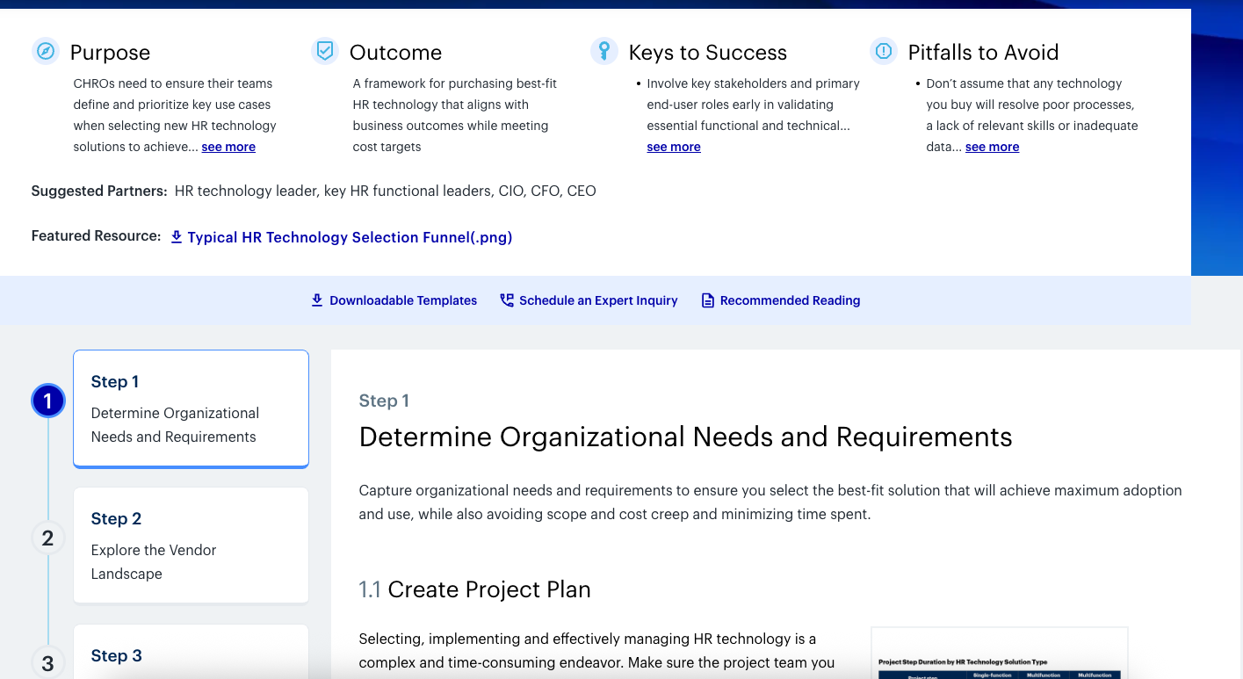Screen dimensions: 1243x679
Task: Open the Schedule an Expert Inquiry link
Action: (x=598, y=300)
